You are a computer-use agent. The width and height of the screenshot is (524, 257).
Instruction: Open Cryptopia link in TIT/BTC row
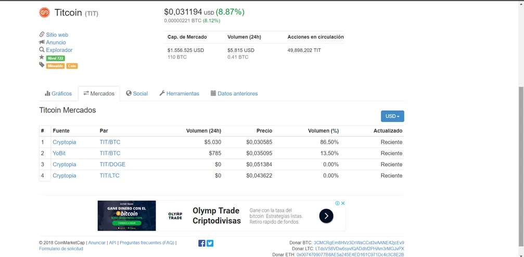tap(65, 142)
